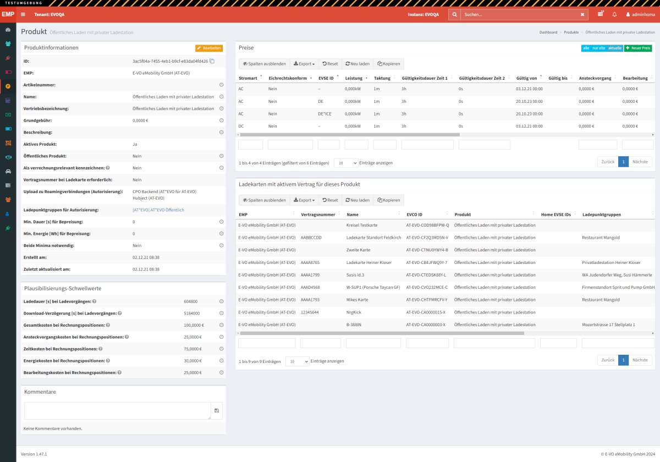Screen dimensions: 660x462
Task: Open the task list icon in header
Action: coord(601,14)
